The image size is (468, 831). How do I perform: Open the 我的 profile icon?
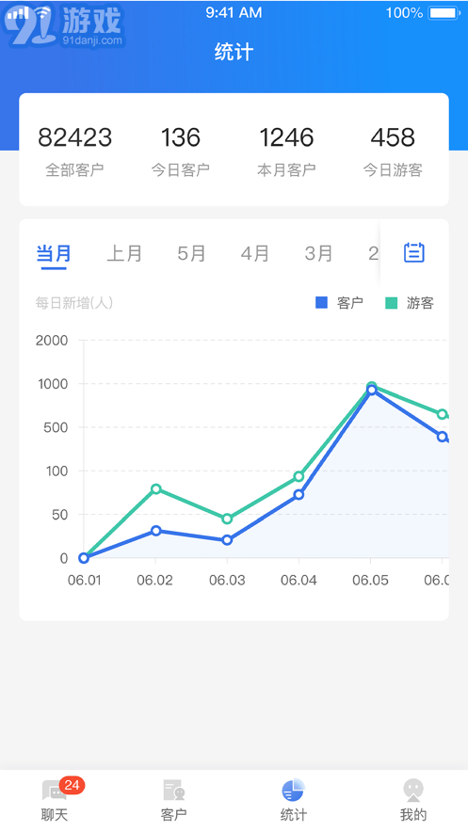point(412,791)
